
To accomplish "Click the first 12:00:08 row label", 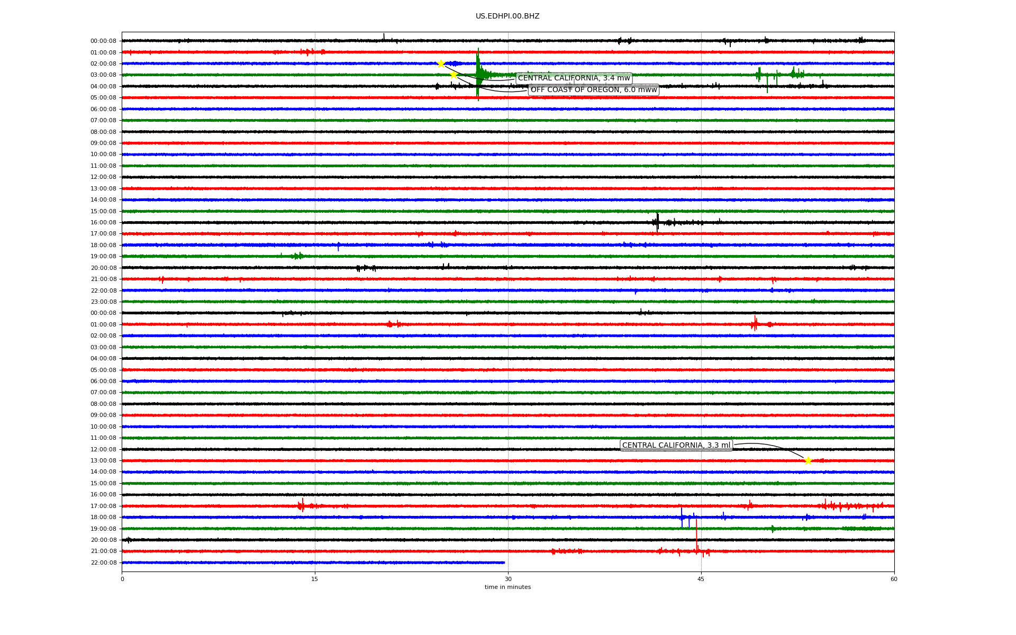I will 103,177.
